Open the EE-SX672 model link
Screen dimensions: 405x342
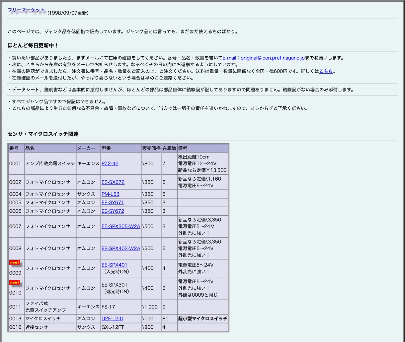click(x=113, y=182)
